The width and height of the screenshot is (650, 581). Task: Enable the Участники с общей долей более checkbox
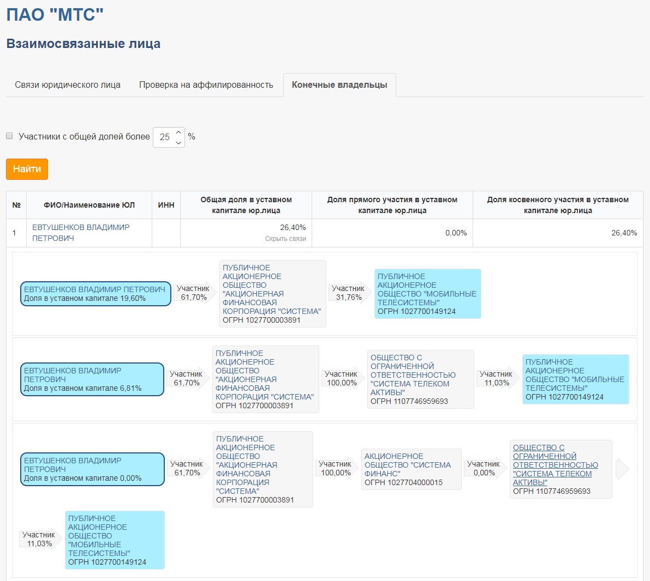click(9, 136)
